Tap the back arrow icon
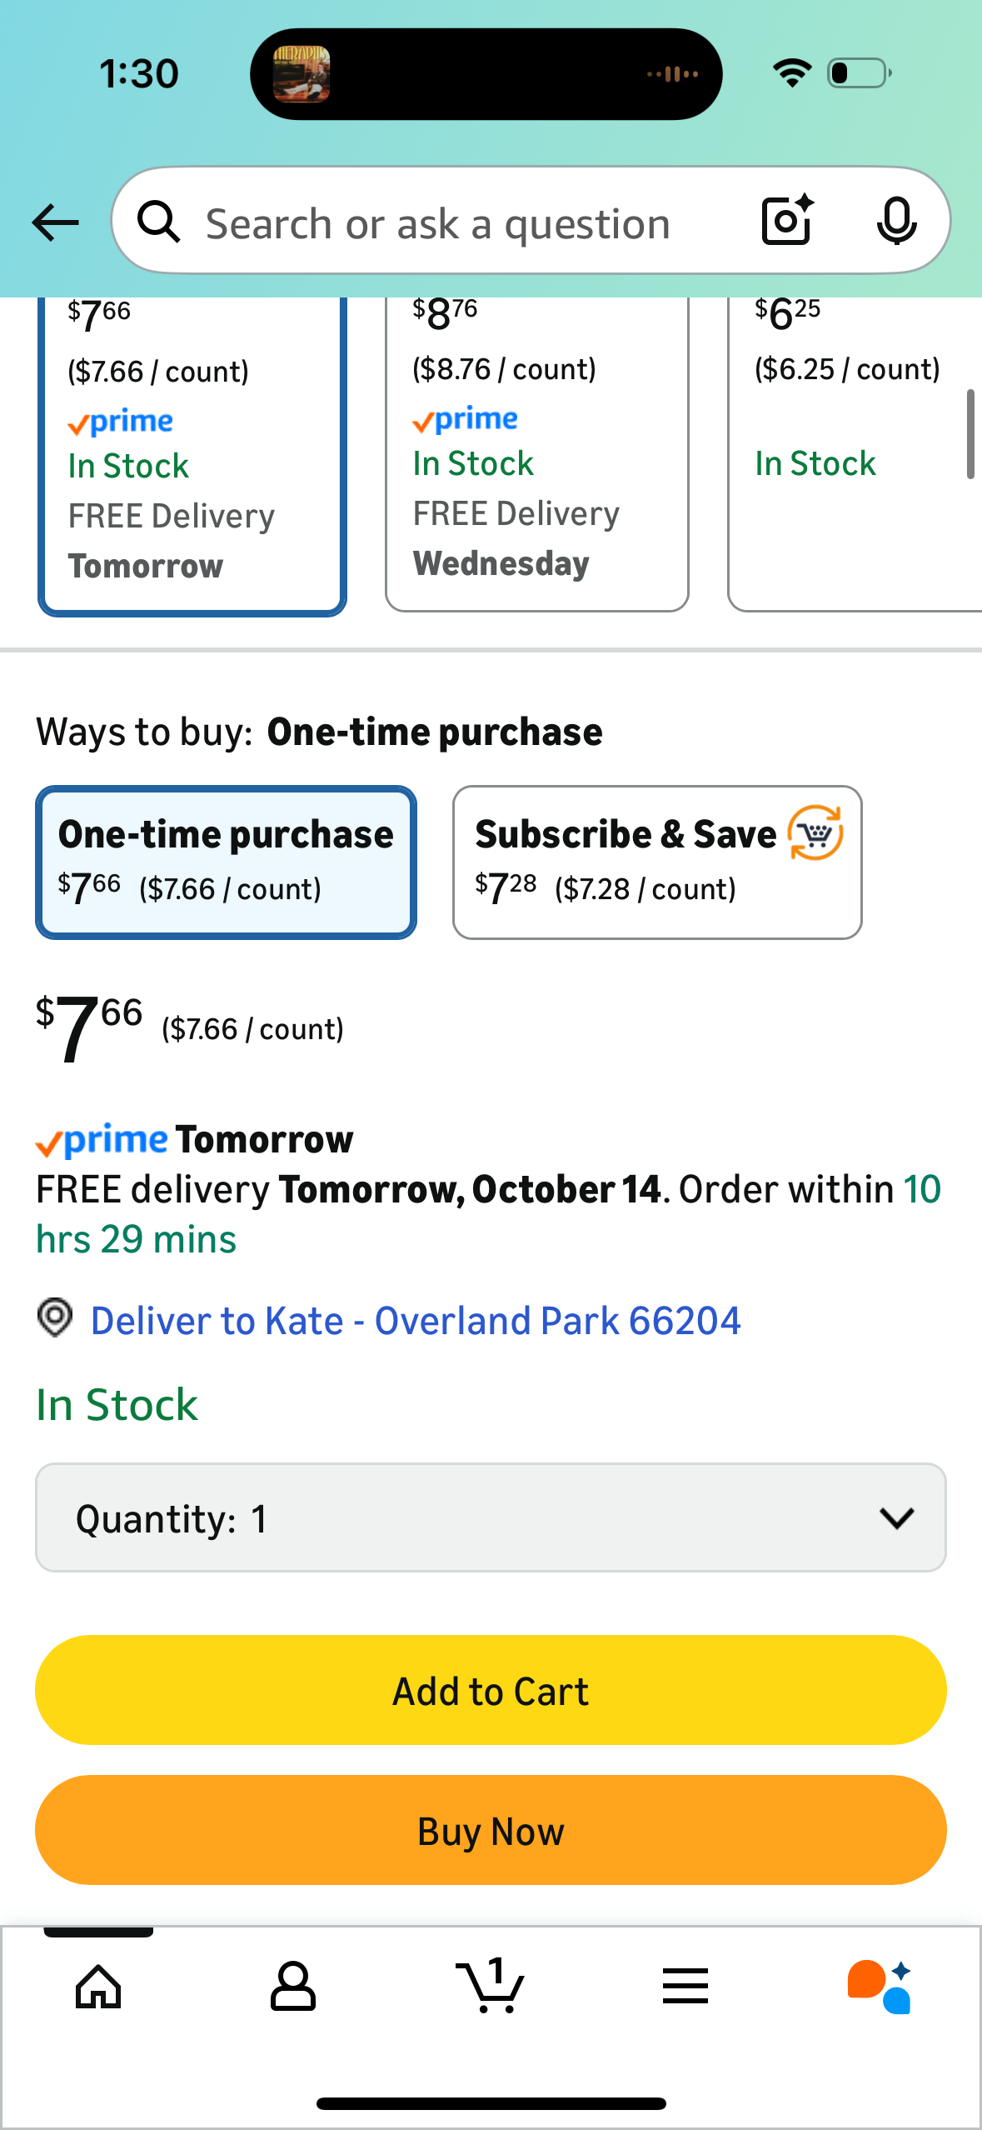This screenshot has width=982, height=2130. tap(56, 222)
